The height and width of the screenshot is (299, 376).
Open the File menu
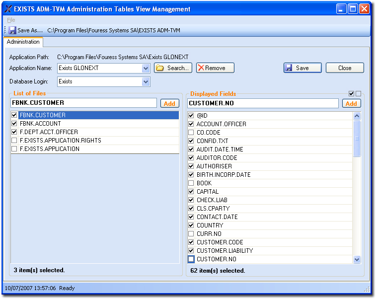click(11, 20)
